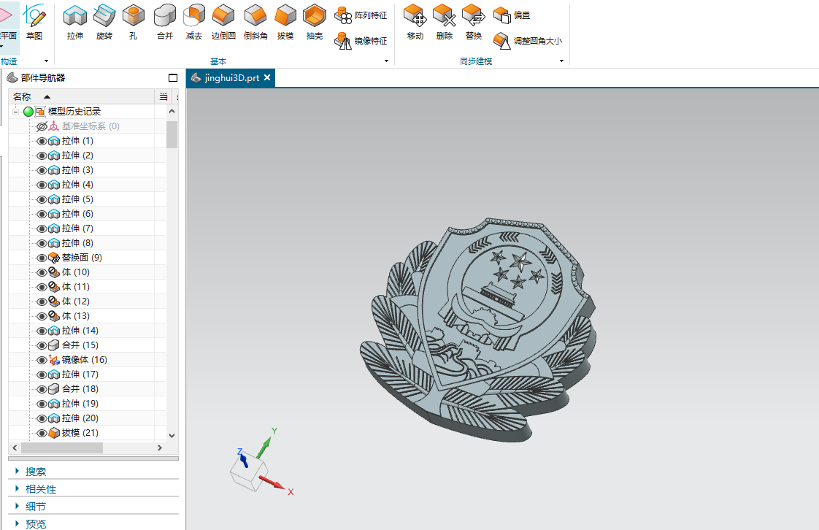Click the 当 column header

pyautogui.click(x=164, y=96)
